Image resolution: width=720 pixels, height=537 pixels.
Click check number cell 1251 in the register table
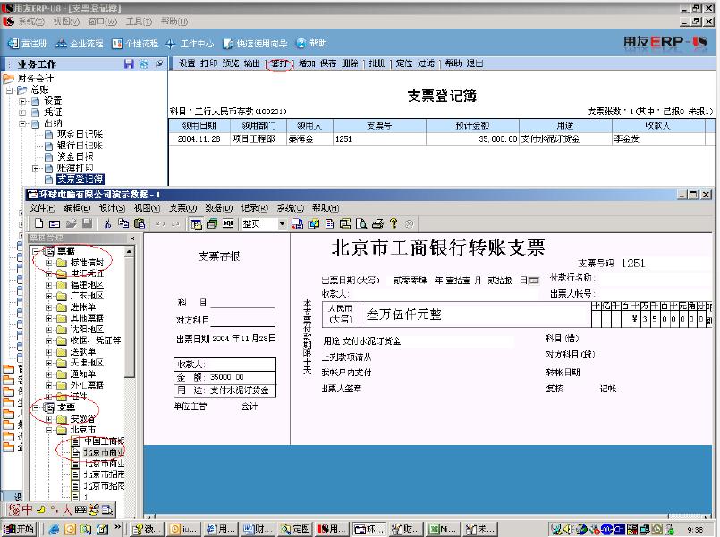point(379,139)
